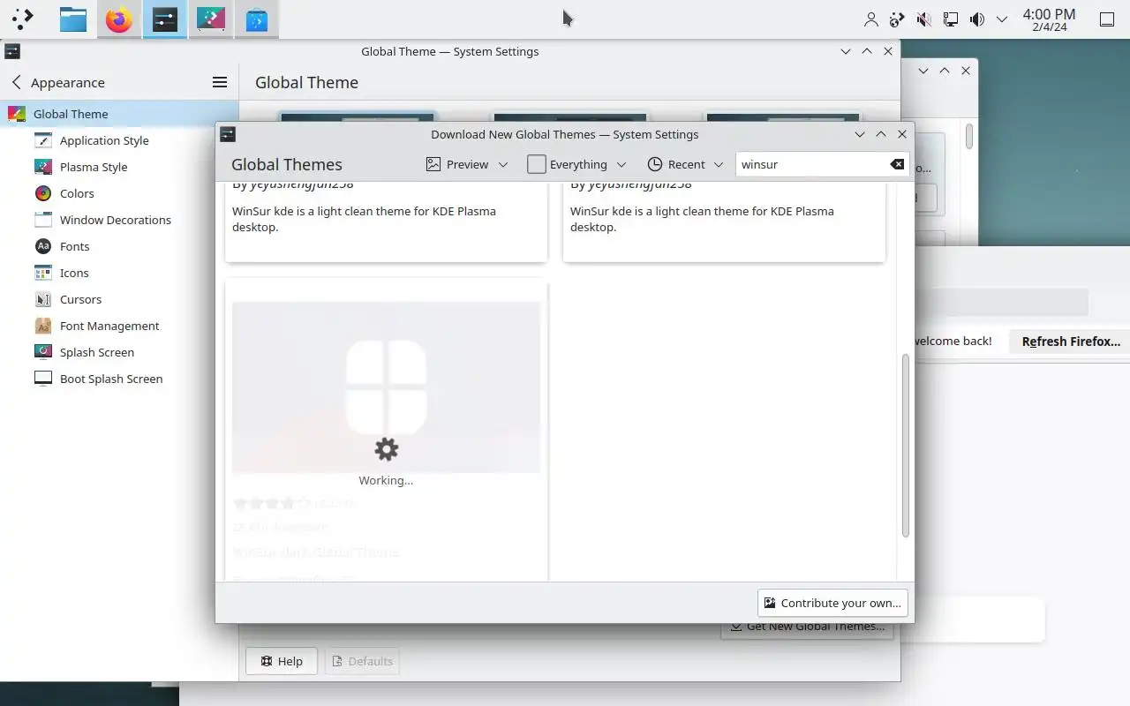Image resolution: width=1130 pixels, height=706 pixels.
Task: Click Contribute your own button
Action: (x=832, y=603)
